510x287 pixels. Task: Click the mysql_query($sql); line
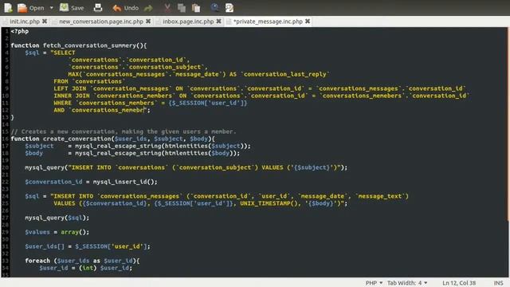point(57,218)
